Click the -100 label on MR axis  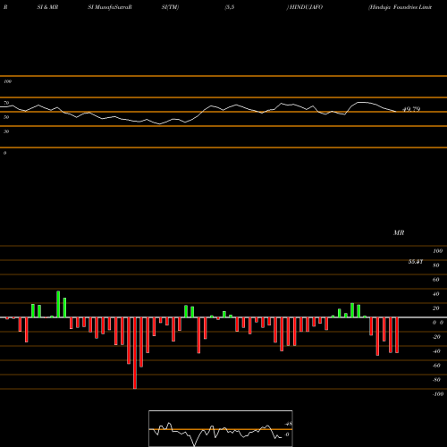tap(438, 394)
